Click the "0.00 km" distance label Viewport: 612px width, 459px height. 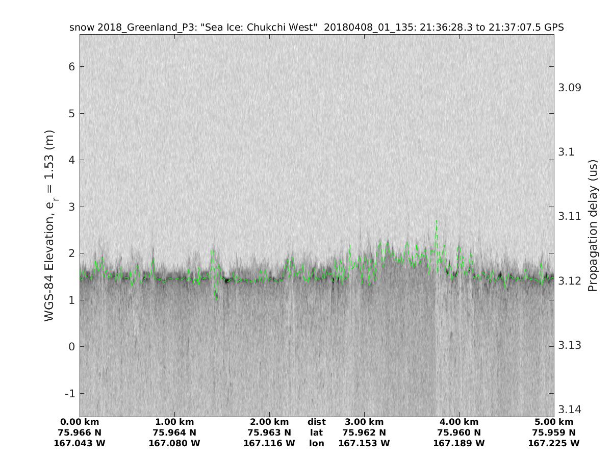coord(80,422)
